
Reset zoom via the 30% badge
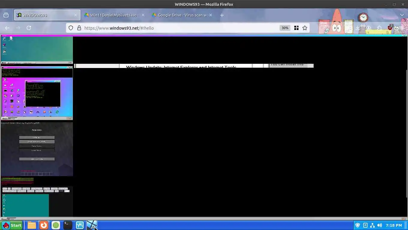click(x=285, y=28)
